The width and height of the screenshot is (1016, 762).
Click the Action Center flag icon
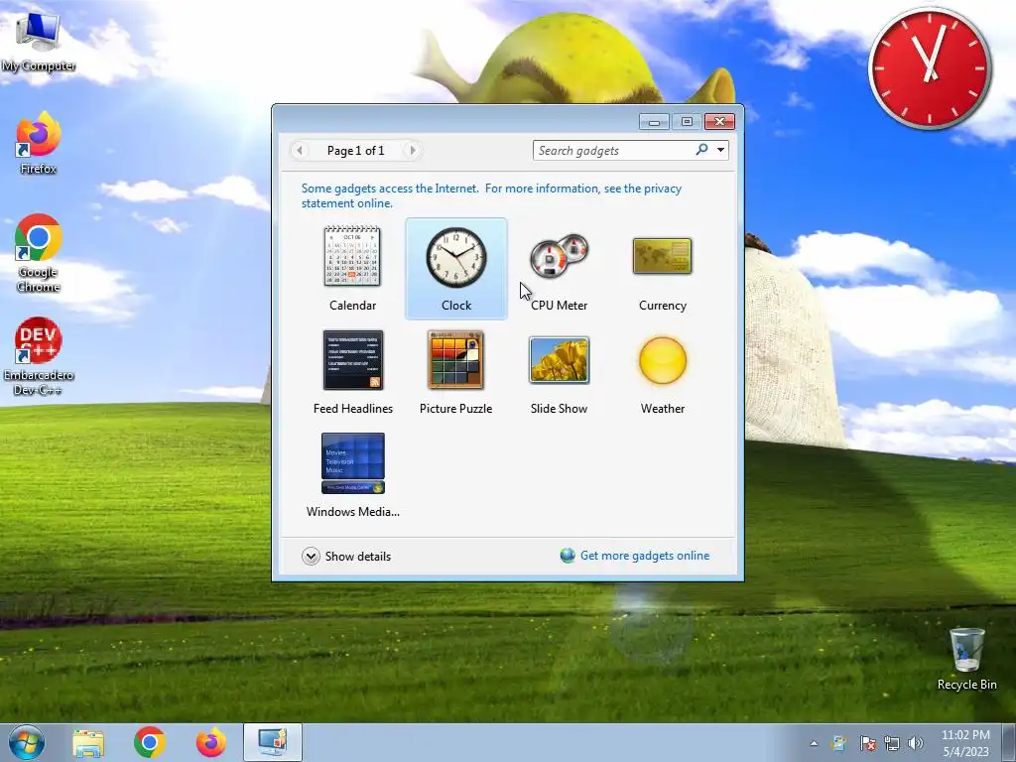(x=867, y=743)
